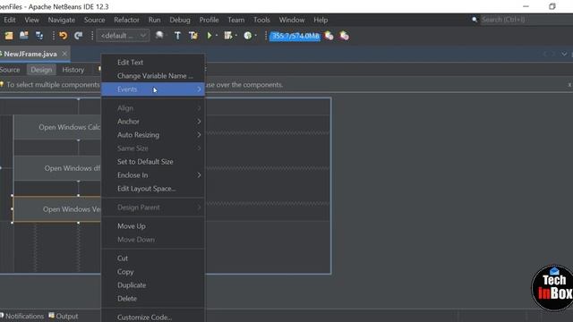Open the Source menu
The width and height of the screenshot is (573, 322).
(94, 20)
